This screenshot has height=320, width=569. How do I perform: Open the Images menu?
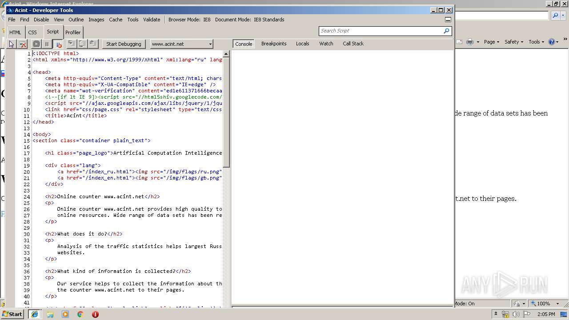coord(96,20)
